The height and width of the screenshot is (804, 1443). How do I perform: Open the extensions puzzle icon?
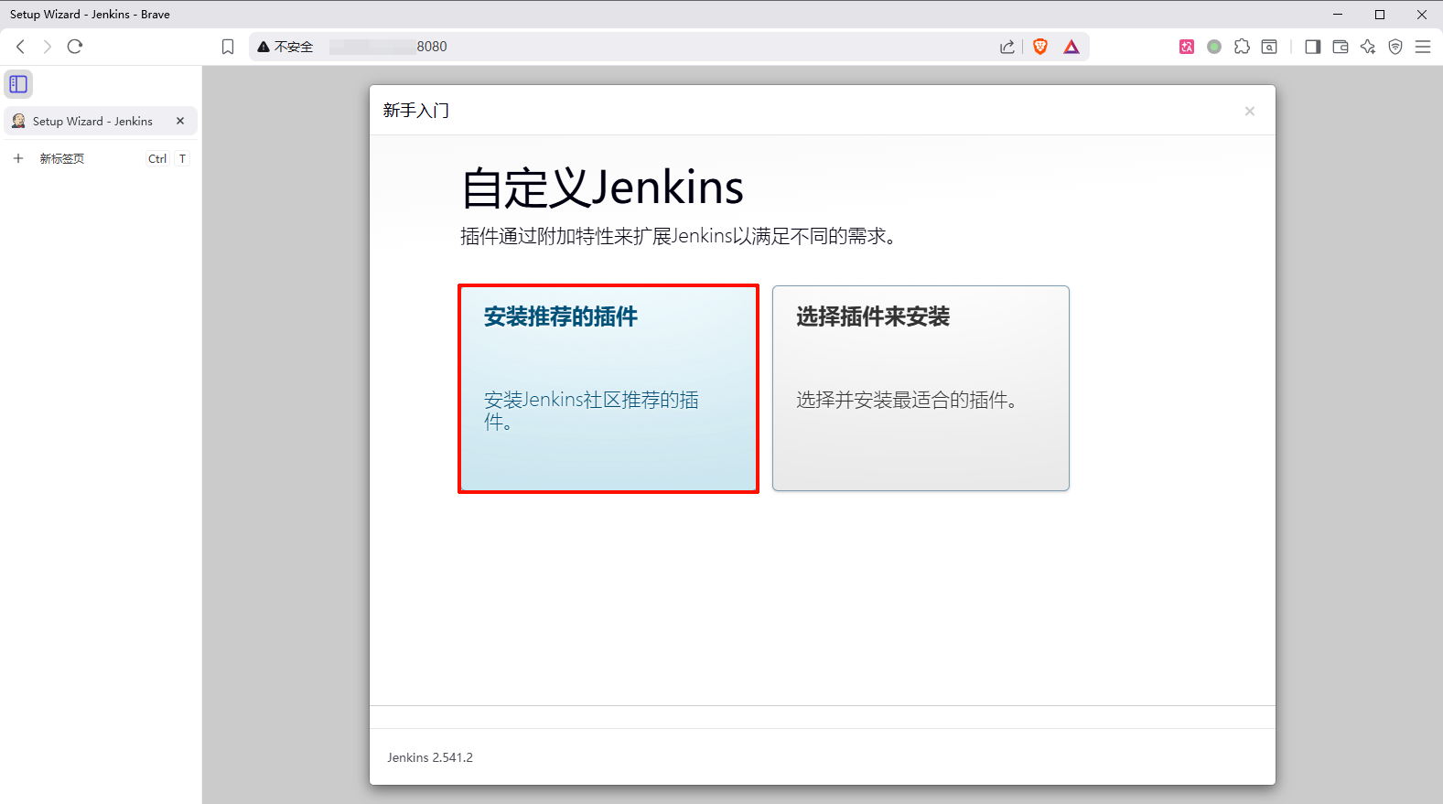point(1242,47)
